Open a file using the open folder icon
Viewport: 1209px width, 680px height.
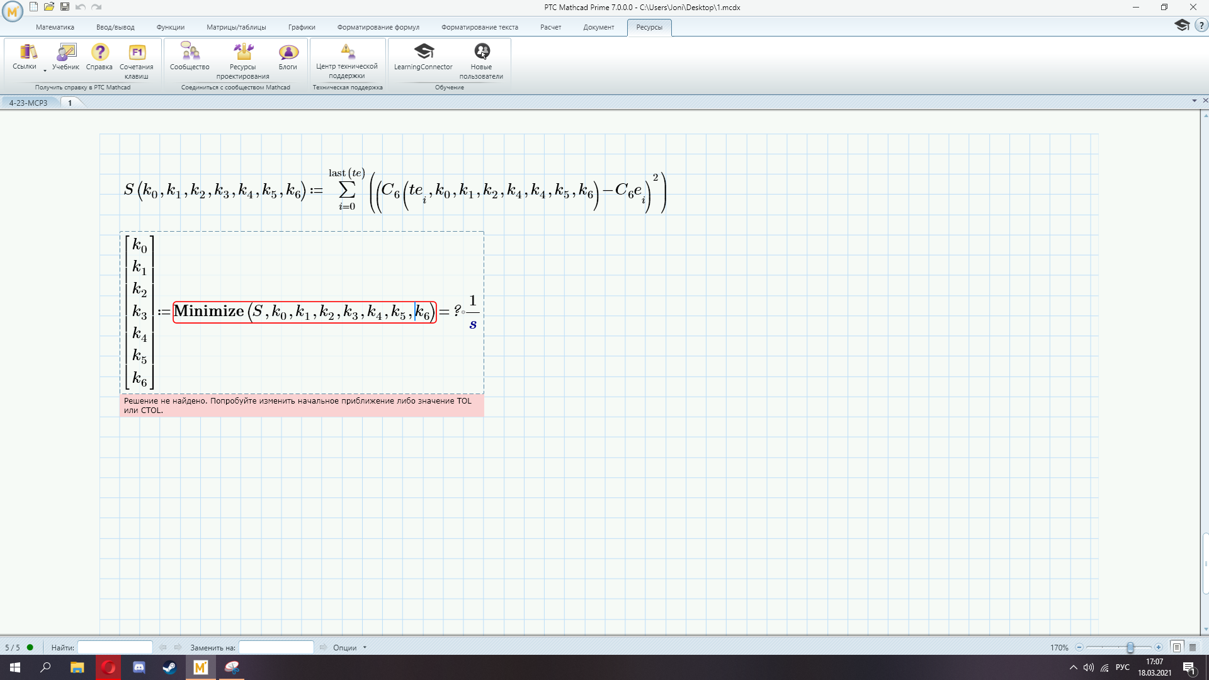[x=48, y=7]
